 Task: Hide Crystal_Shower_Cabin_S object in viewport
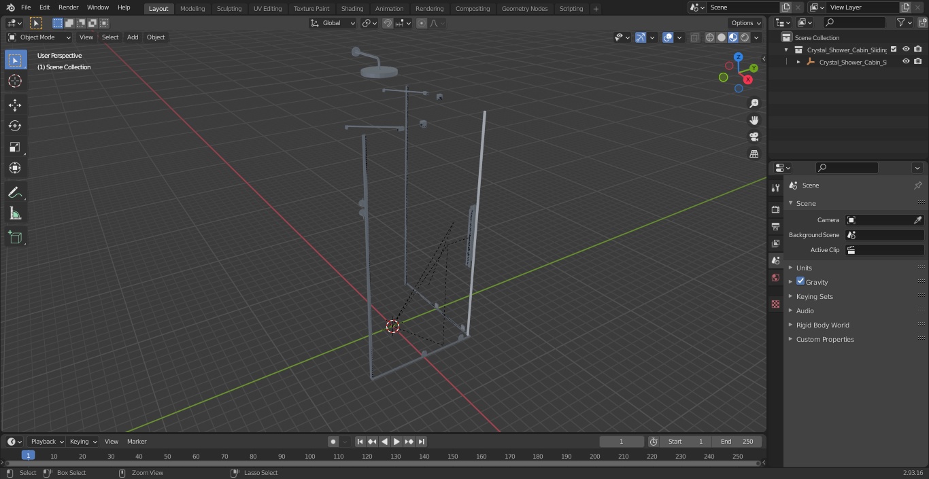pos(906,61)
